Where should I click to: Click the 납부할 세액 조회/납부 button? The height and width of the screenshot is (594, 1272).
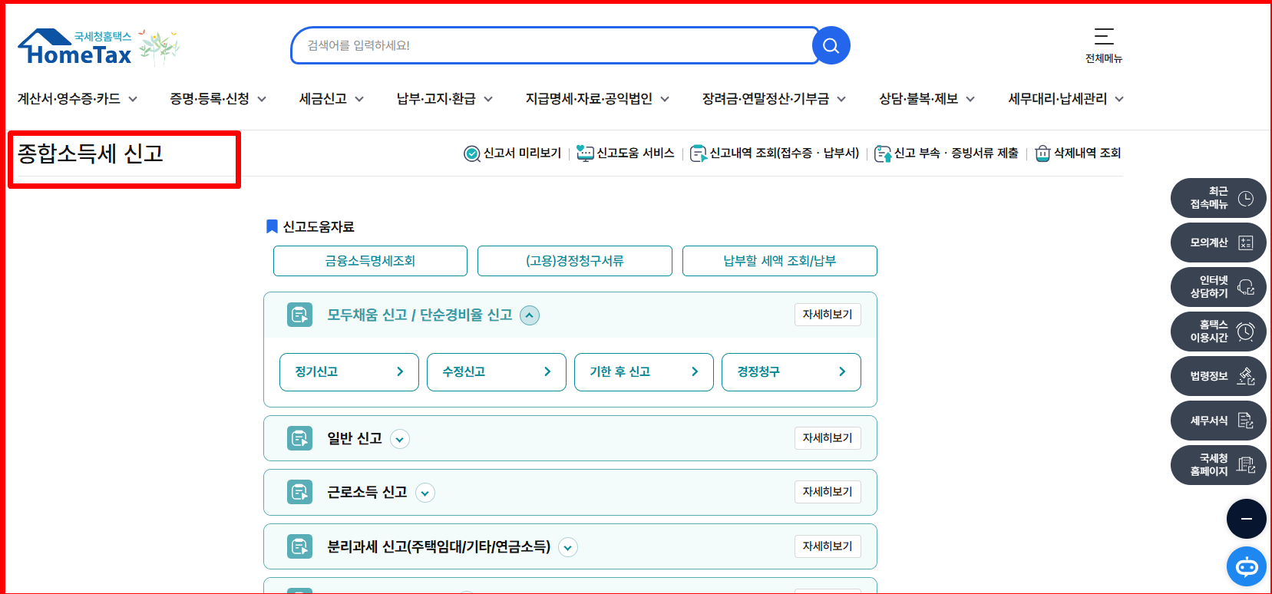(780, 261)
